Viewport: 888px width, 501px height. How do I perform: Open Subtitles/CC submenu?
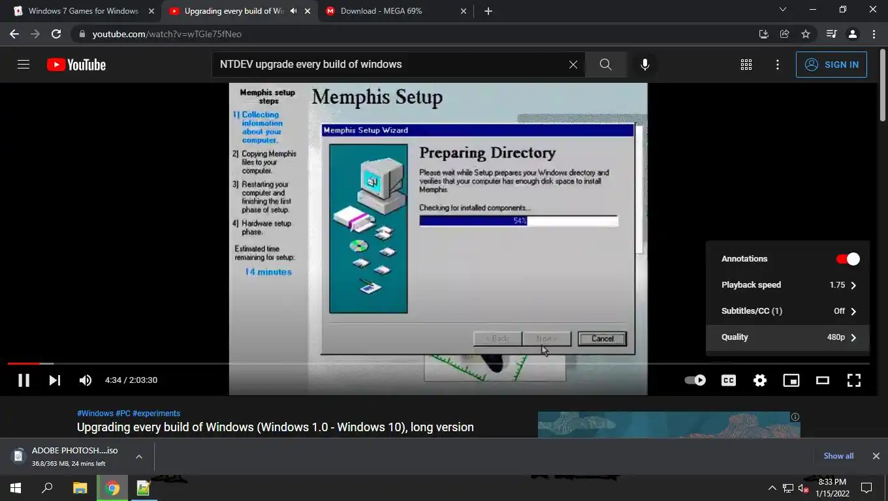787,311
